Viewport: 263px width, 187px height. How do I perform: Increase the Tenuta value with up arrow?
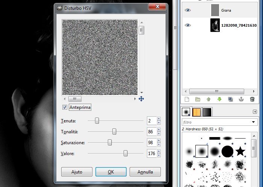point(159,119)
